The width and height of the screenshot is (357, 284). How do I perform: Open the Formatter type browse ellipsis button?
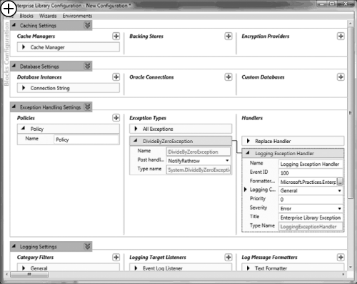click(x=340, y=182)
